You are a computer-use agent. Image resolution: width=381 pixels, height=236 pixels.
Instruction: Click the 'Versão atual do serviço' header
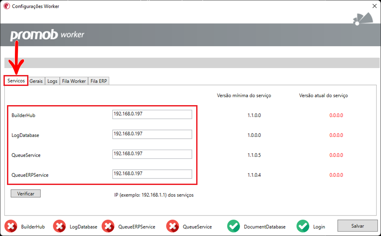323,96
